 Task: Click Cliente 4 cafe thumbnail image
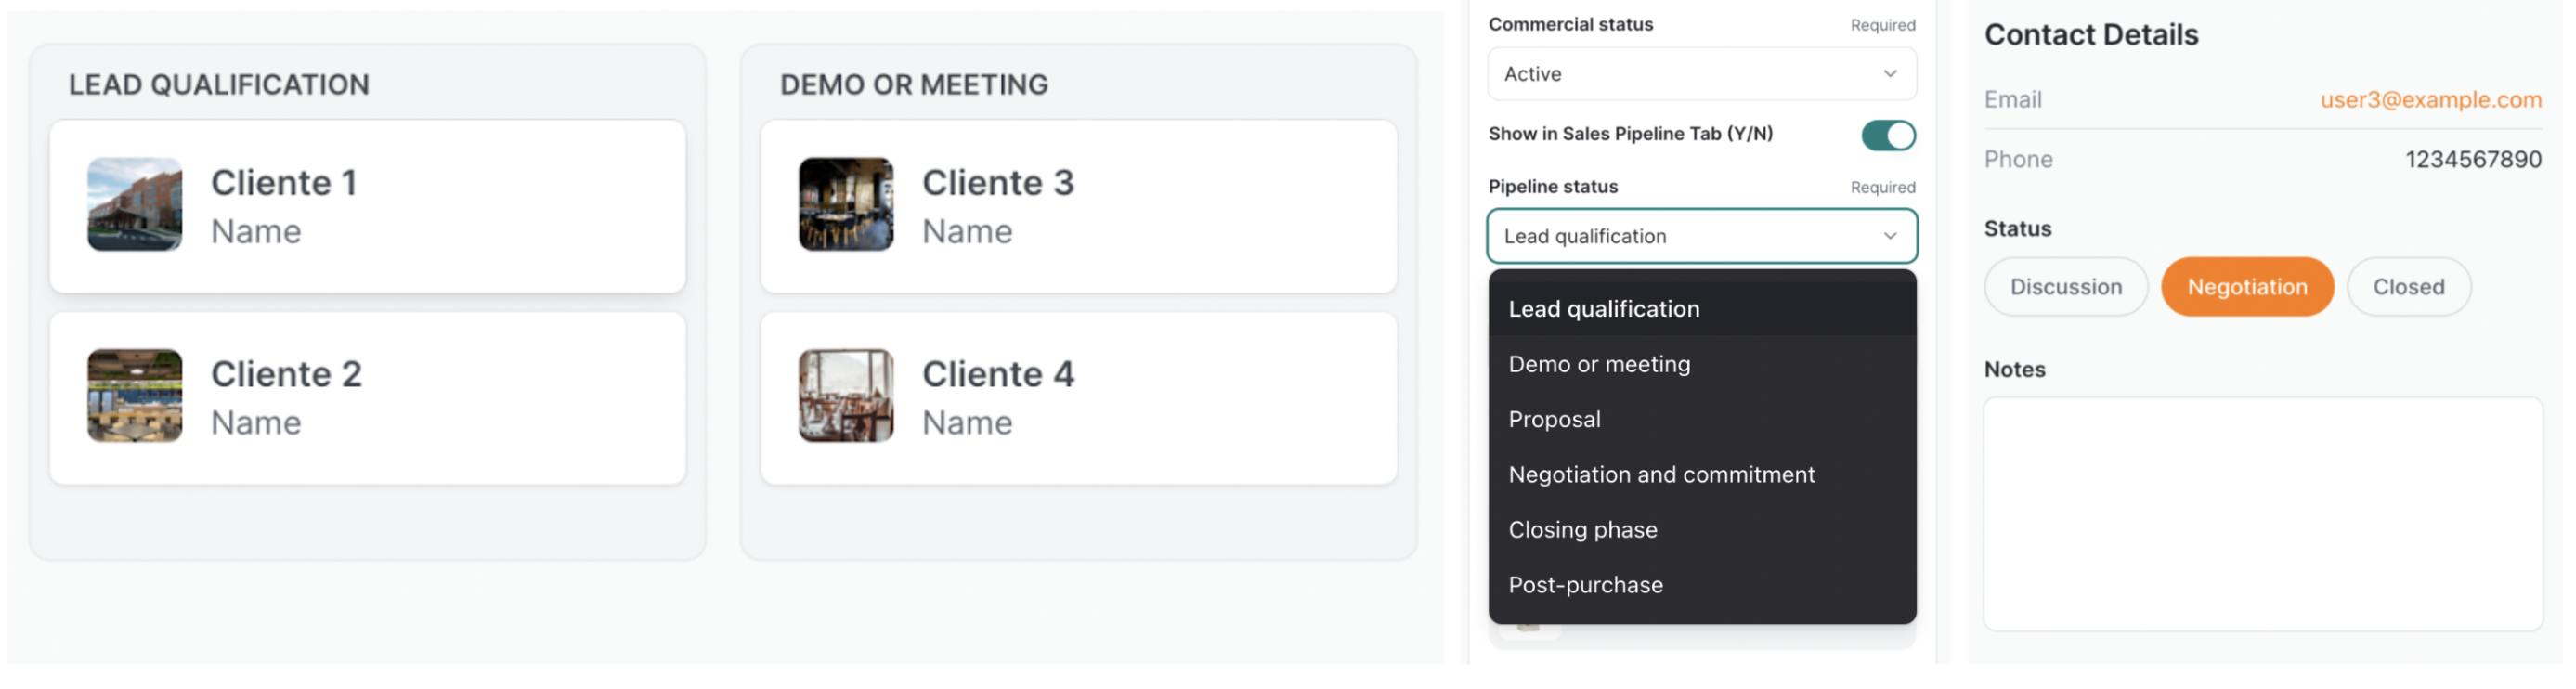coord(845,395)
